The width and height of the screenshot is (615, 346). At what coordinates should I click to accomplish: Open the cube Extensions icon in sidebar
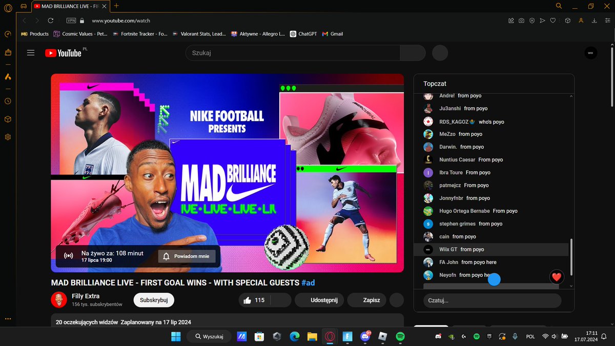8,119
